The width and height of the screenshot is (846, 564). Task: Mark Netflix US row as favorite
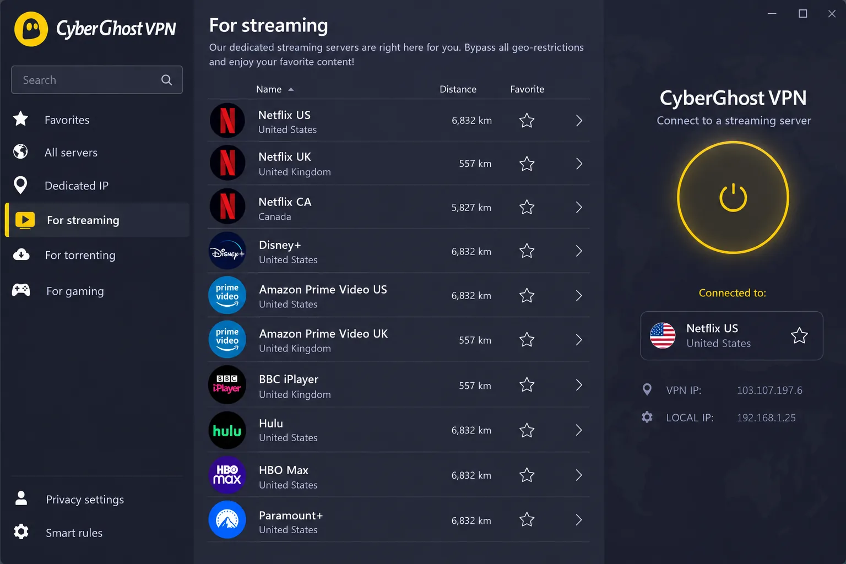pyautogui.click(x=527, y=120)
